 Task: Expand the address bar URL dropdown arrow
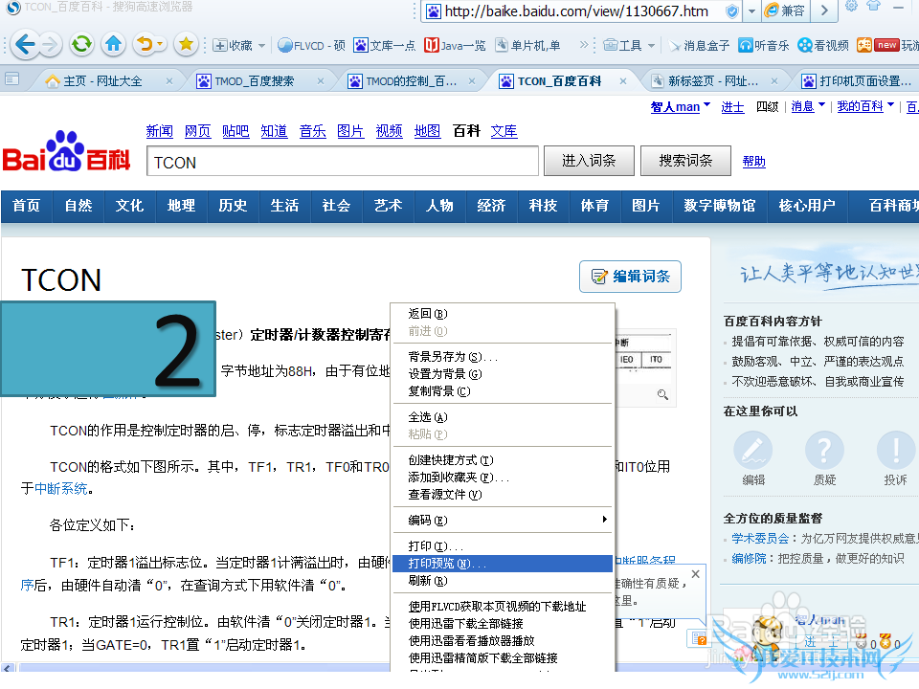[751, 11]
